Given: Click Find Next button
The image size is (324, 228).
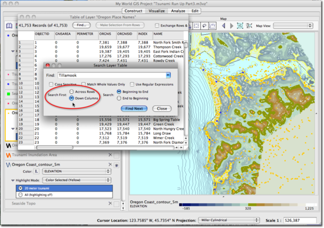Looking at the screenshot, I should pyautogui.click(x=134, y=109).
